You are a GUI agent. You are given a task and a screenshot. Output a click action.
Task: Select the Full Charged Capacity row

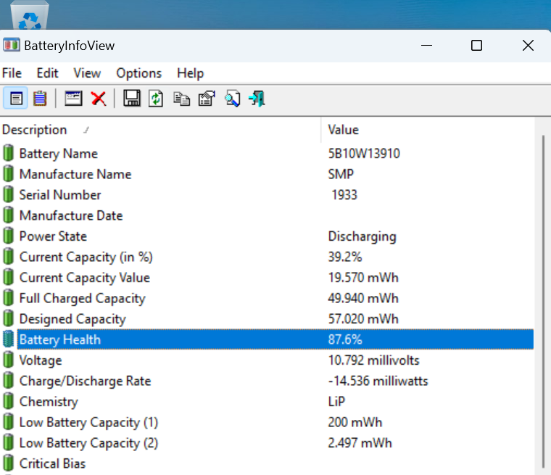[x=267, y=298]
